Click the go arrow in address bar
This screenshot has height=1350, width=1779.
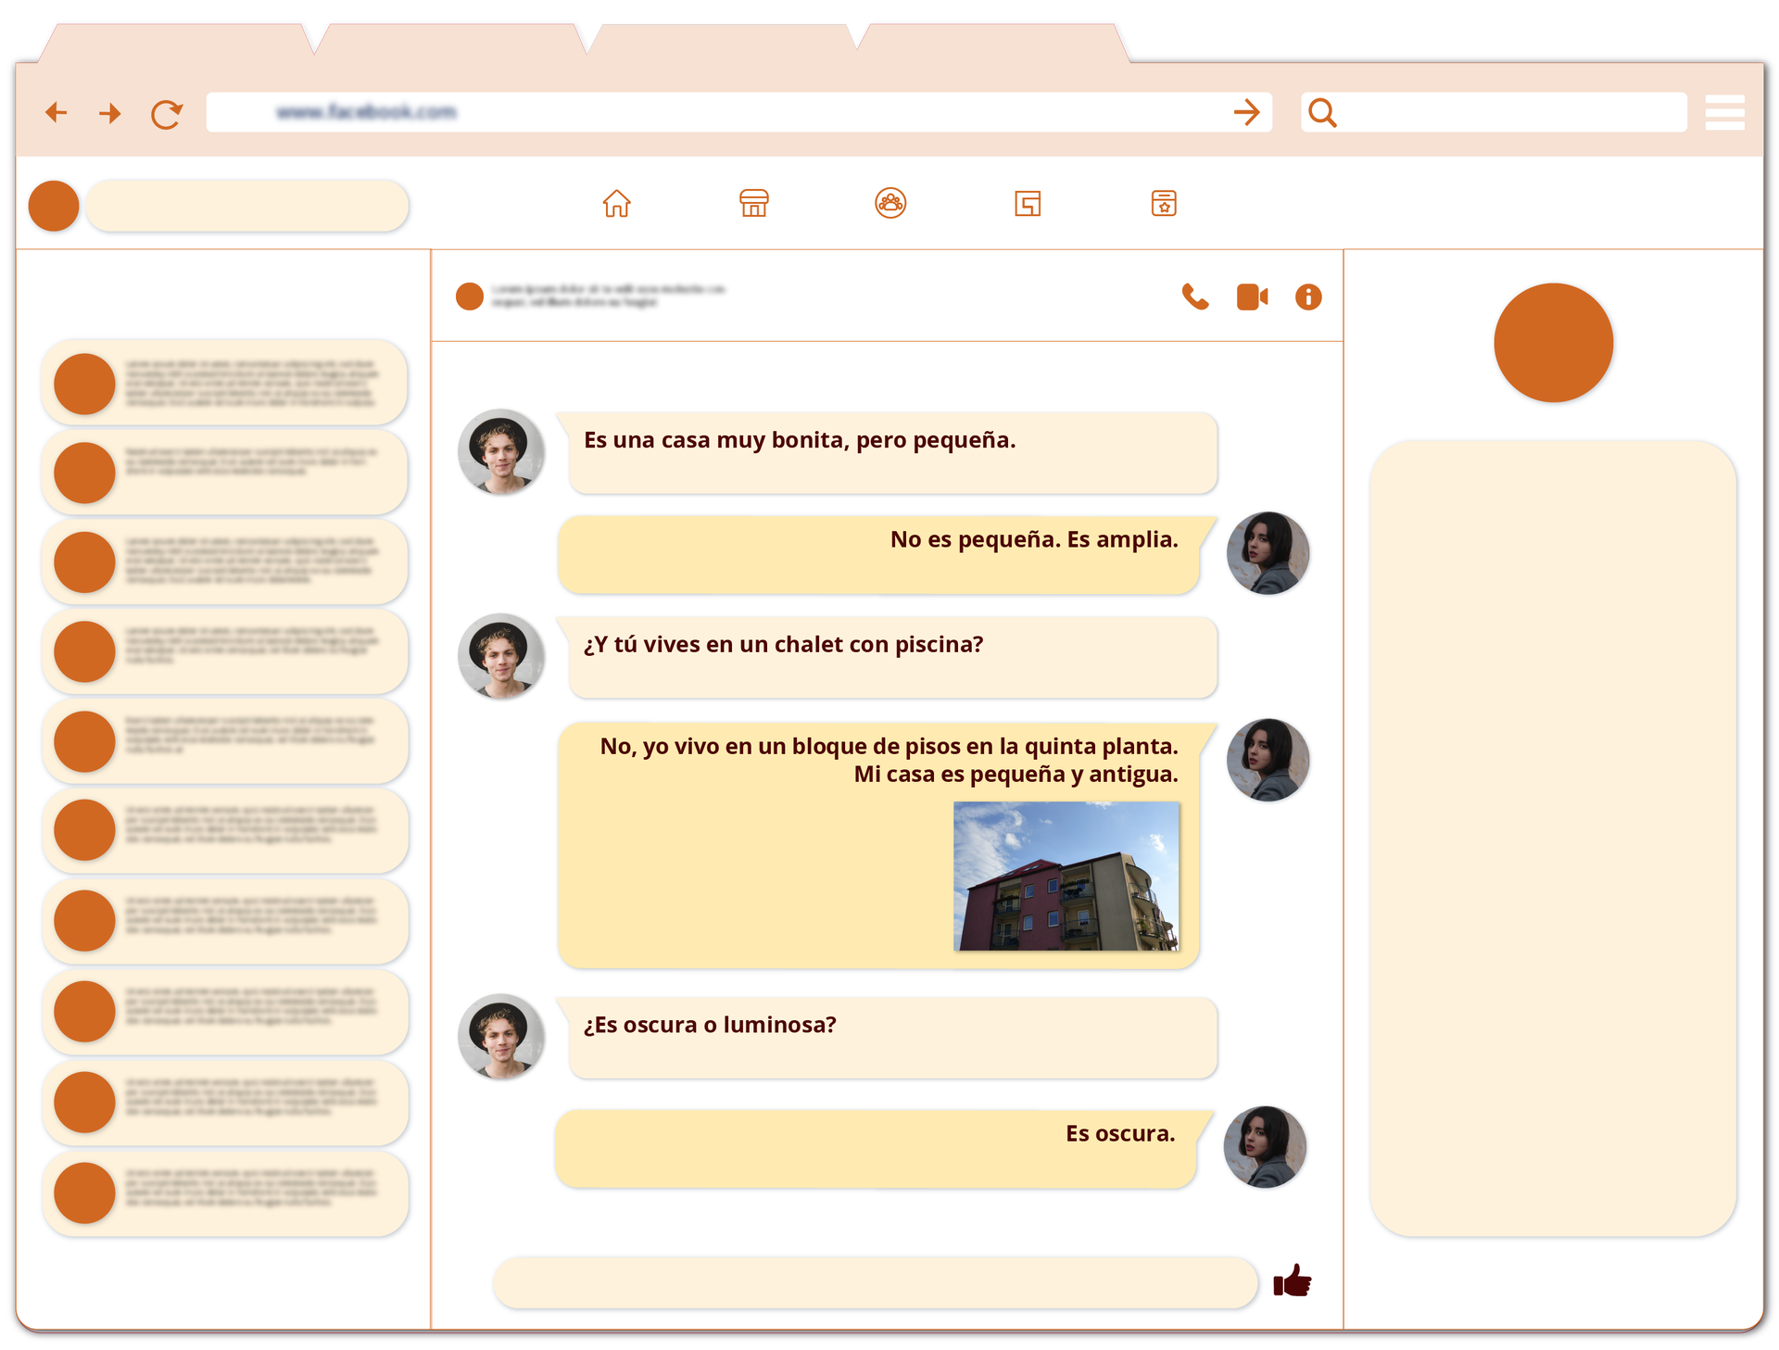pyautogui.click(x=1246, y=113)
